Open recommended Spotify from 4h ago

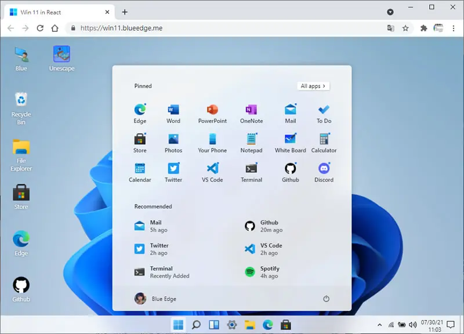262,272
